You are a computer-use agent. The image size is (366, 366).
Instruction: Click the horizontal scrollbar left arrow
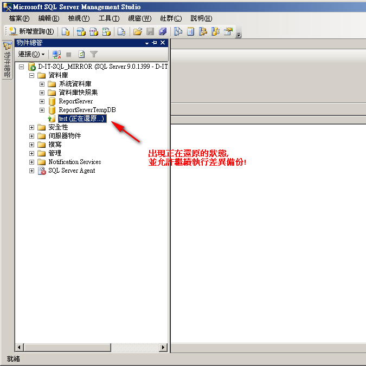point(19,348)
